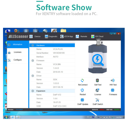Screen dimensions: 130x123
Task: Start the HW Test speaker icon
Action: click(x=113, y=80)
